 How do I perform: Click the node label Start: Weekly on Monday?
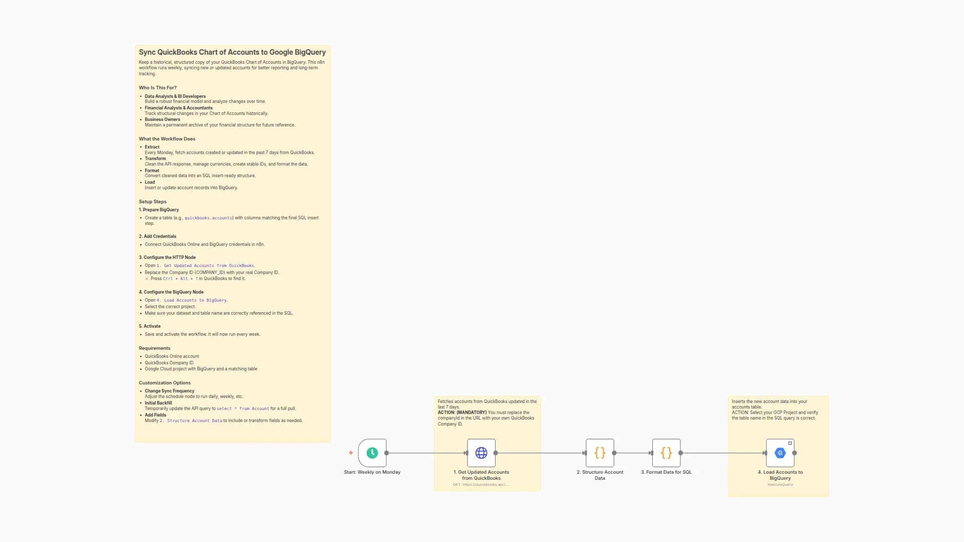click(372, 472)
